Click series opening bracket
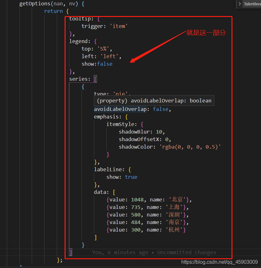The width and height of the screenshot is (261, 268). [95, 79]
